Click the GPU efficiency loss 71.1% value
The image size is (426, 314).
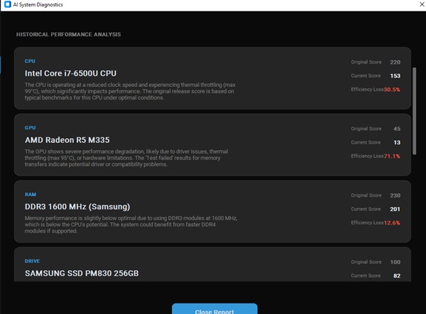(392, 156)
